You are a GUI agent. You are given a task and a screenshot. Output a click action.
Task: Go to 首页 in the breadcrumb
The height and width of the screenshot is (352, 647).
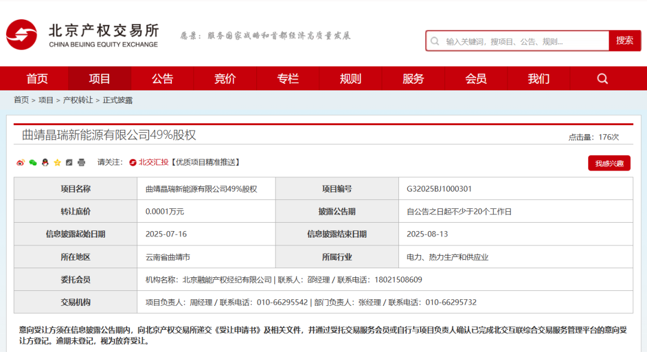[22, 100]
